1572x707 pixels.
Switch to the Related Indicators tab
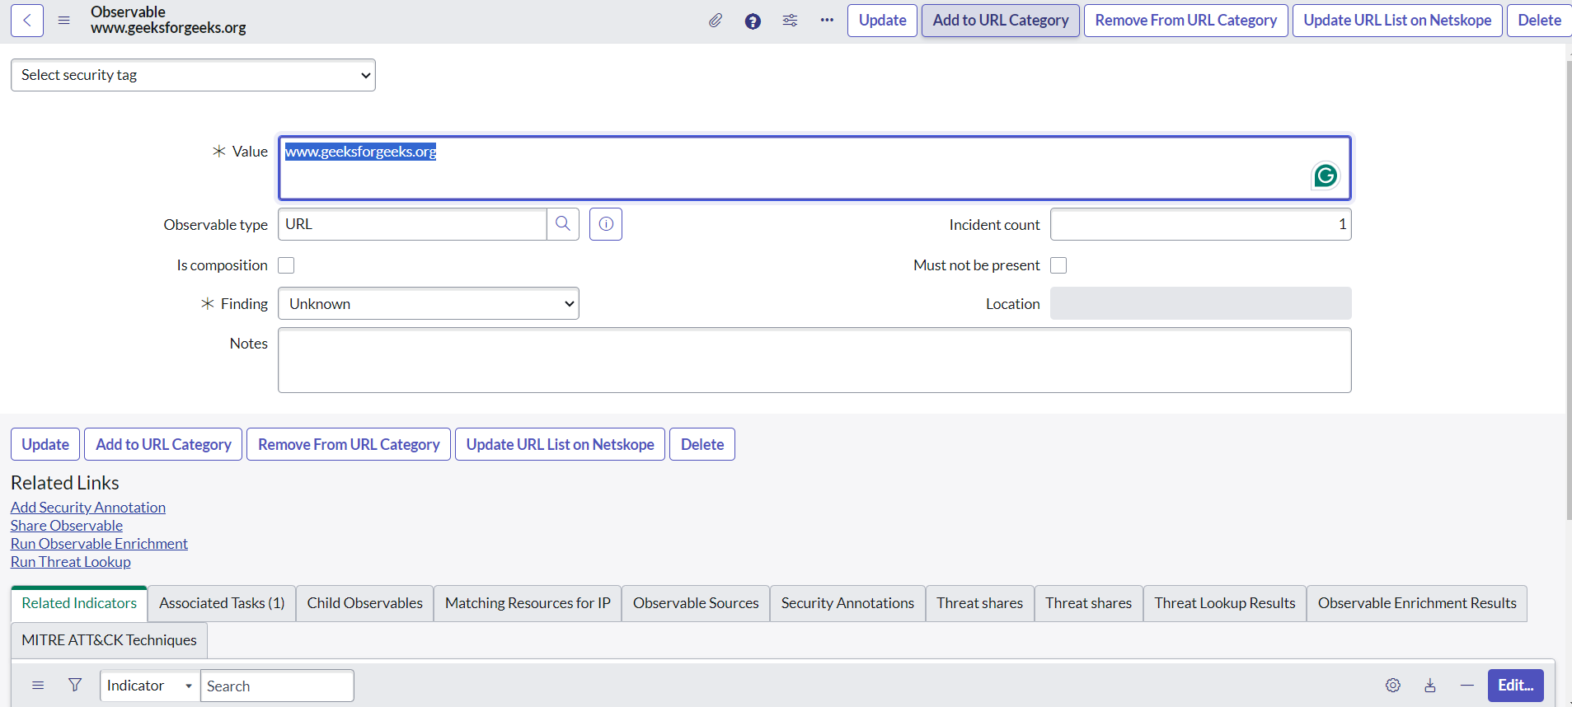[x=79, y=603]
